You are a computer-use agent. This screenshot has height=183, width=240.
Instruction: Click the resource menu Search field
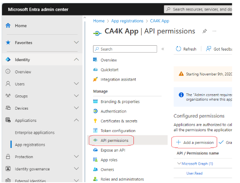click(125, 49)
